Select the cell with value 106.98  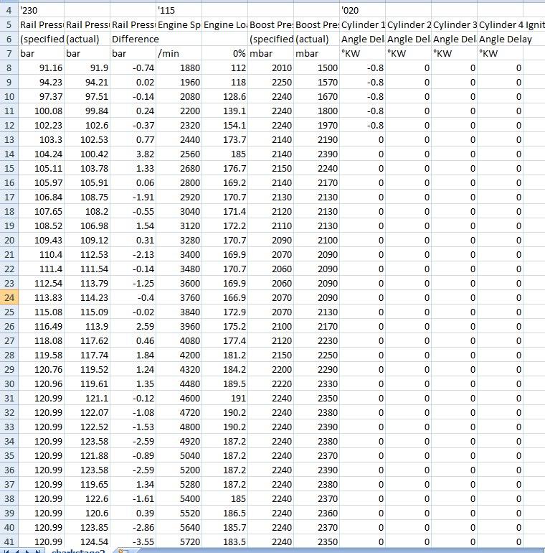pos(87,226)
